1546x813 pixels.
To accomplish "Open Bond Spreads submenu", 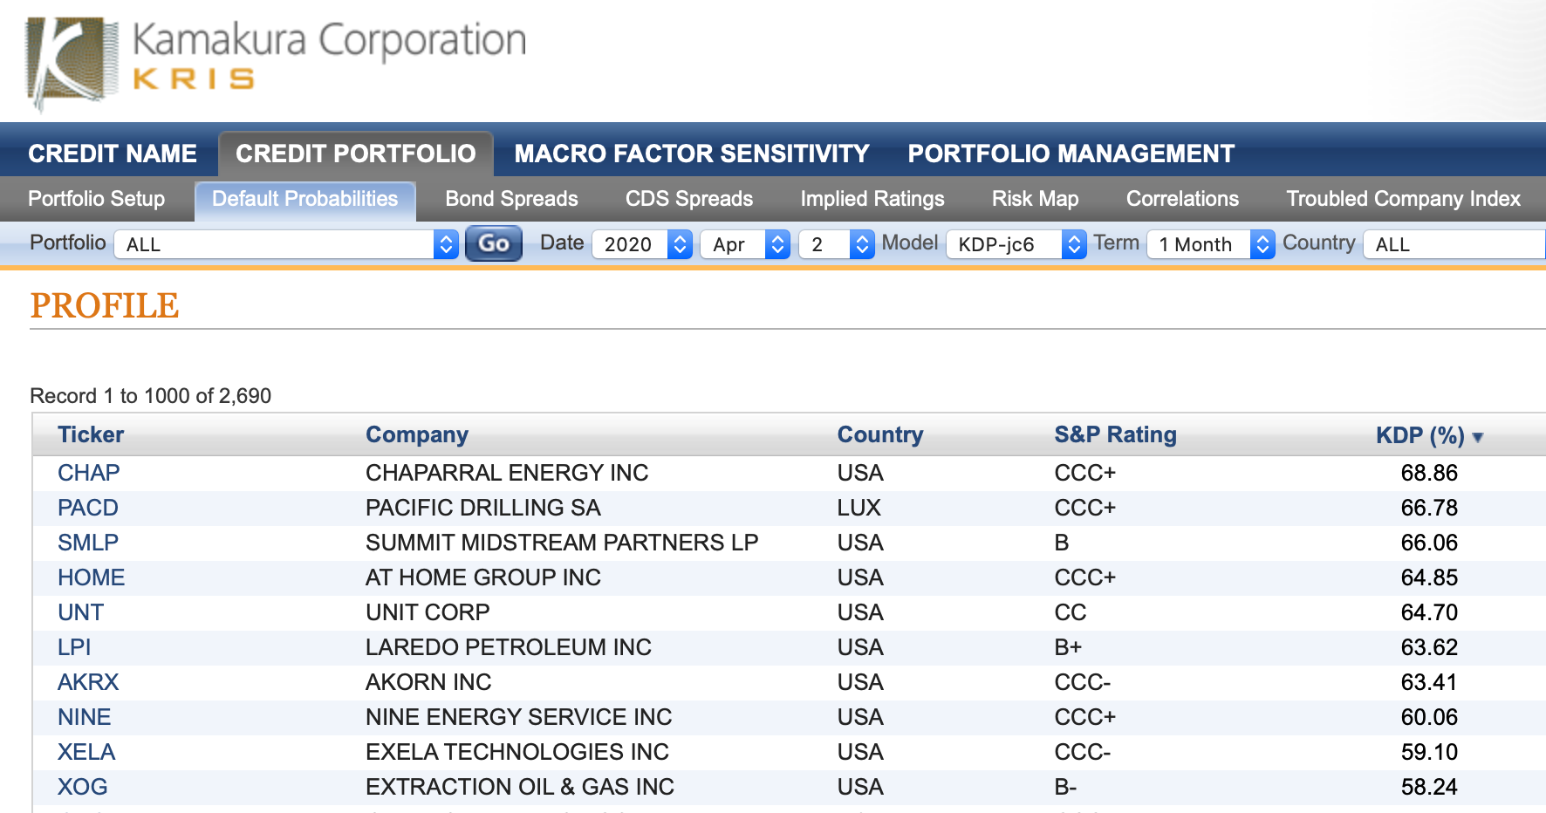I will point(512,199).
